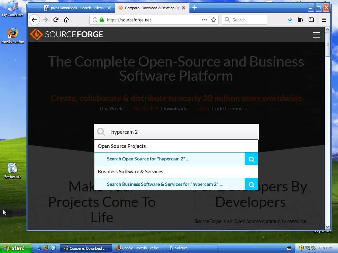
Task: Bookmark this page with the star
Action: [214, 20]
